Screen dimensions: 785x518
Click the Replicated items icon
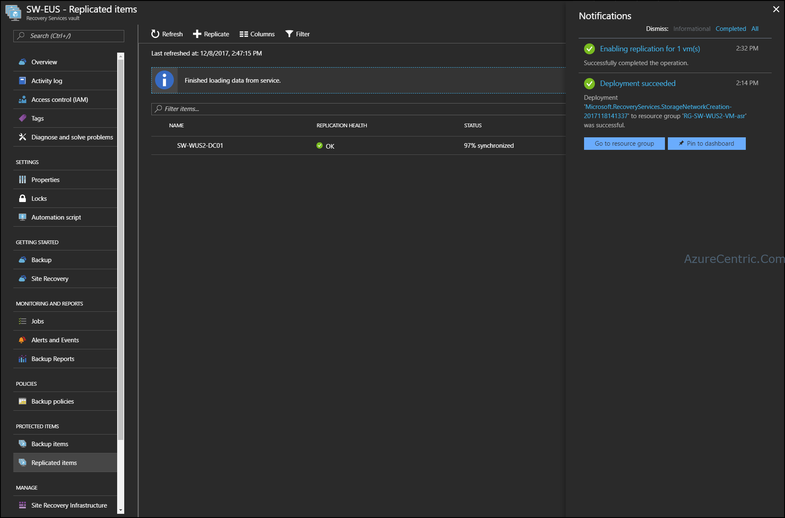coord(23,462)
